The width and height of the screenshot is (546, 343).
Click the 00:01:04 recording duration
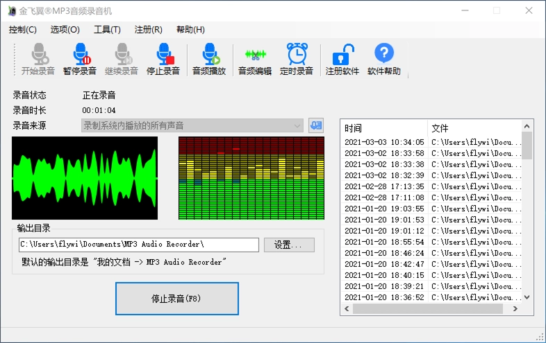tap(99, 110)
